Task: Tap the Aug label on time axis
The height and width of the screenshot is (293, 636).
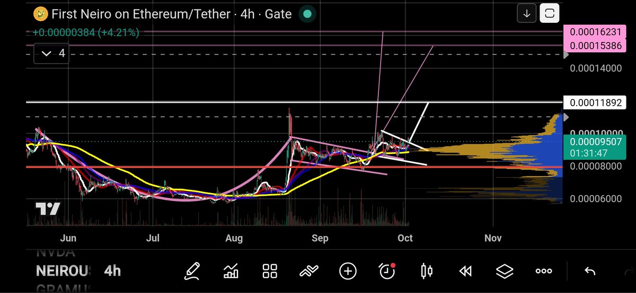Action: coord(234,239)
